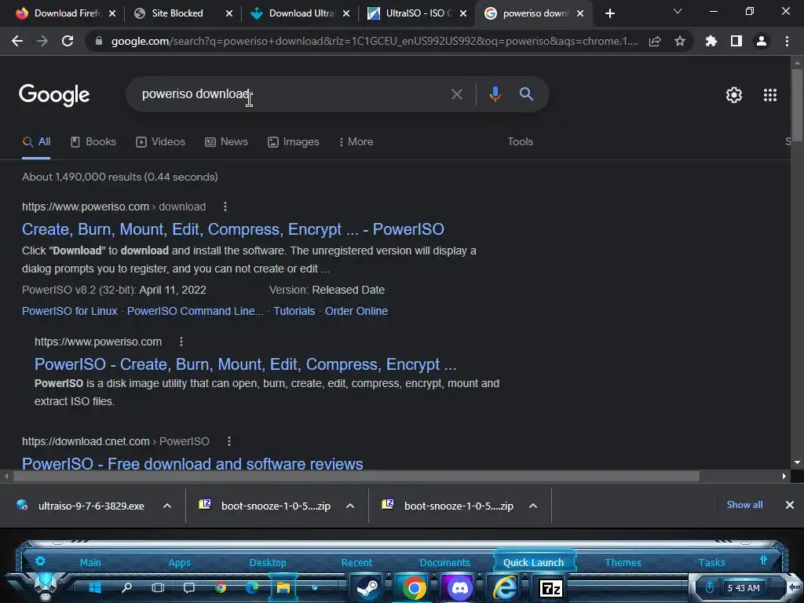Screen dimensions: 804x603
Task: Show all downloads
Action: click(744, 505)
